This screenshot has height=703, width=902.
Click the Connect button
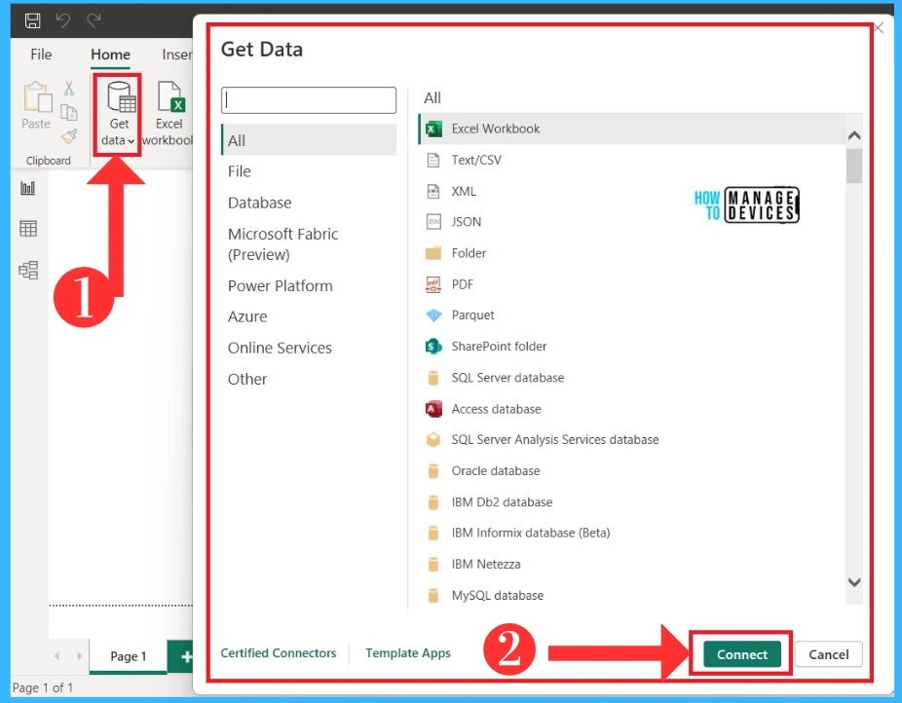click(x=741, y=654)
